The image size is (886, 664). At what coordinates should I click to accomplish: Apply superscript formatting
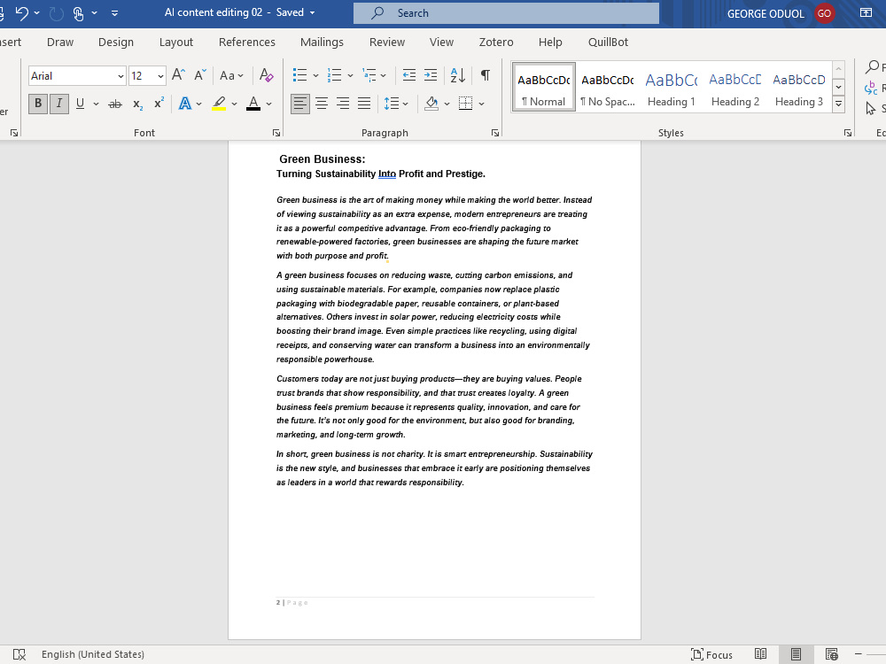pyautogui.click(x=159, y=104)
